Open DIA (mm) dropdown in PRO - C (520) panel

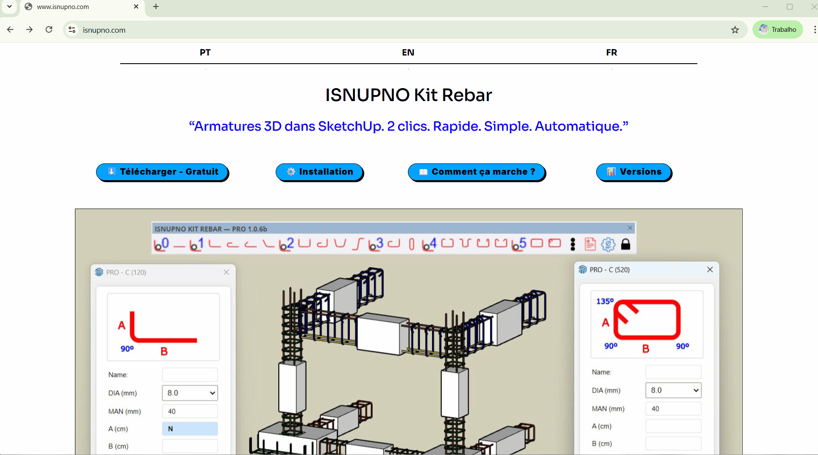673,390
